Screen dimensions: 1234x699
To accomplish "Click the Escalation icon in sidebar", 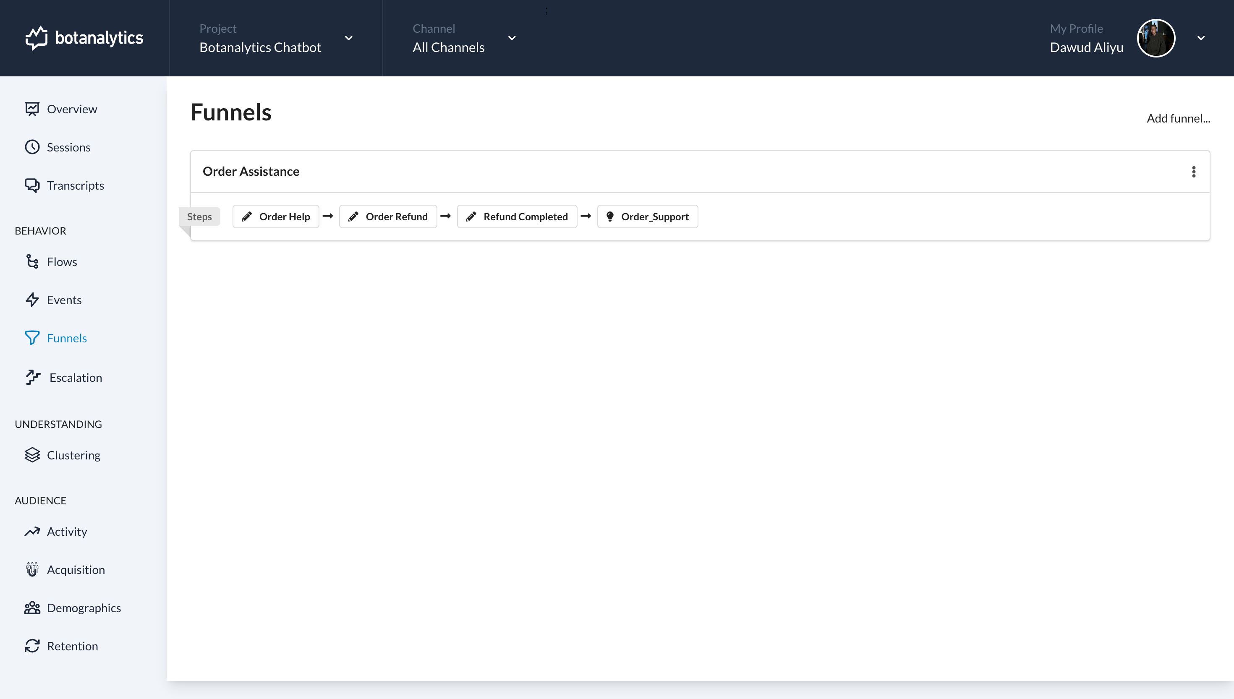I will [x=32, y=376].
